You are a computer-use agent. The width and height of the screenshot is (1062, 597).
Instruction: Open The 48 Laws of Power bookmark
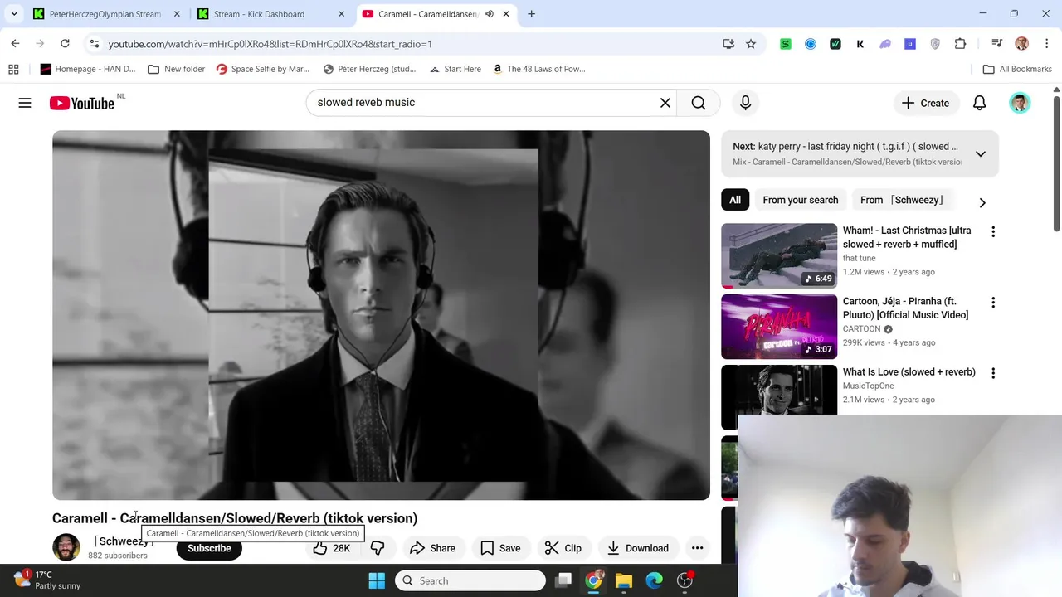[539, 69]
